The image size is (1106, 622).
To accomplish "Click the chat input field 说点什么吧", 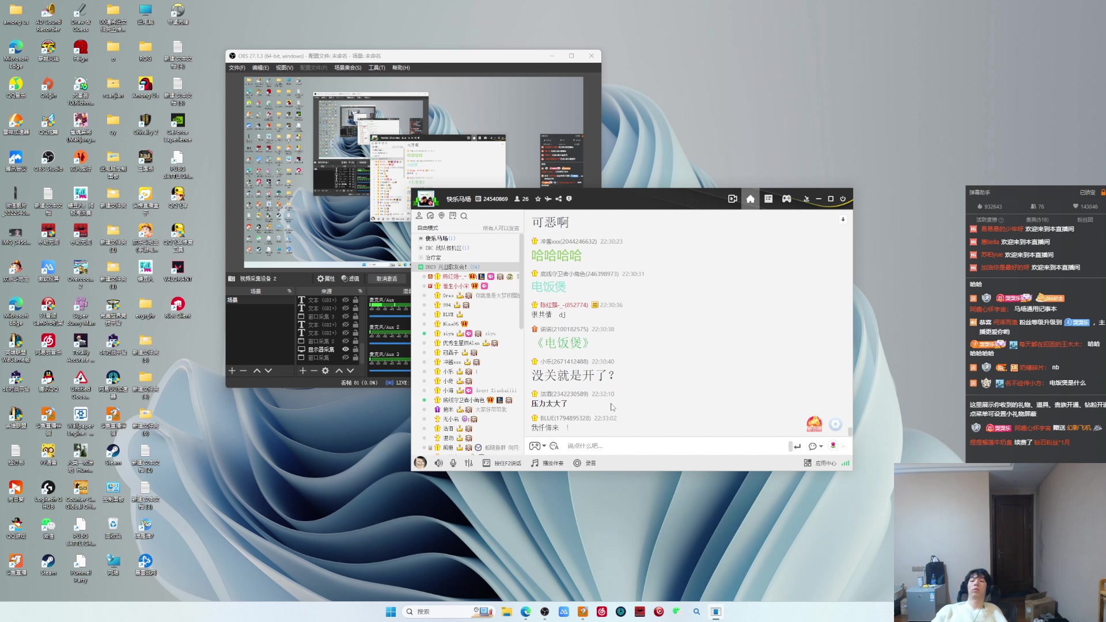I will click(x=675, y=446).
